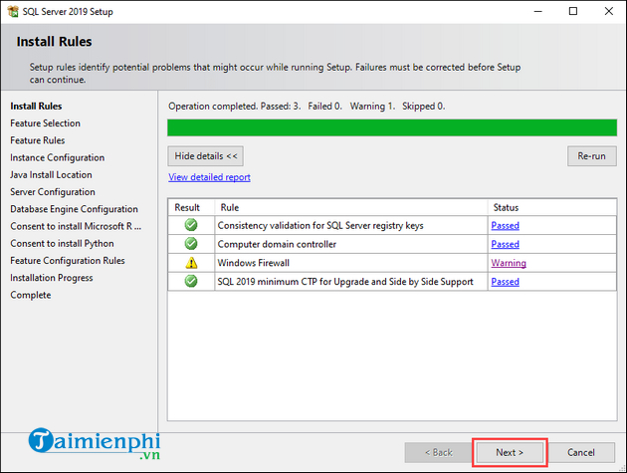Click the Next button
627x473 pixels.
tap(510, 453)
